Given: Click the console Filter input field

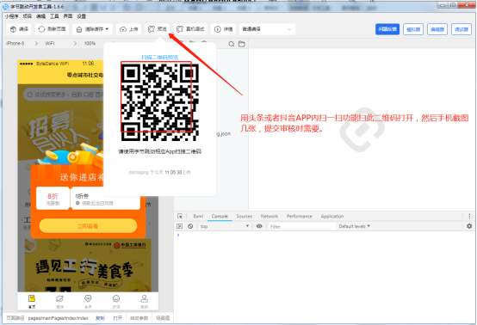Looking at the screenshot, I should [x=301, y=226].
